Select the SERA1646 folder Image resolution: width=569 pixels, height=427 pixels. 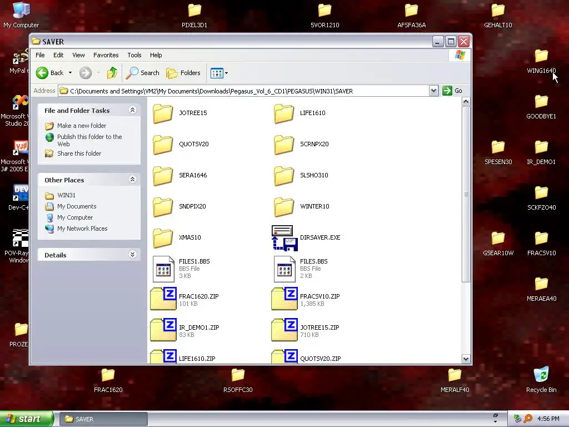coord(180,175)
